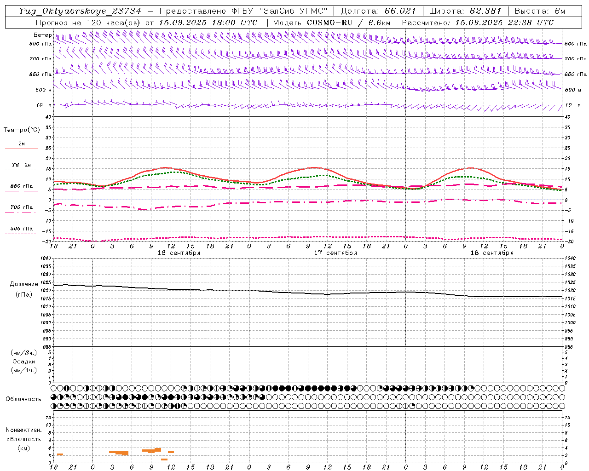Click the (км) unit label under облачность
Viewport: 589px width, 471px height.
tap(24, 448)
